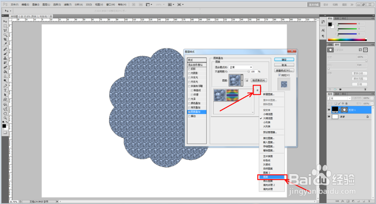Select the Move tool in the toolbox
Image resolution: width=376 pixels, height=204 pixels.
[x=5, y=21]
